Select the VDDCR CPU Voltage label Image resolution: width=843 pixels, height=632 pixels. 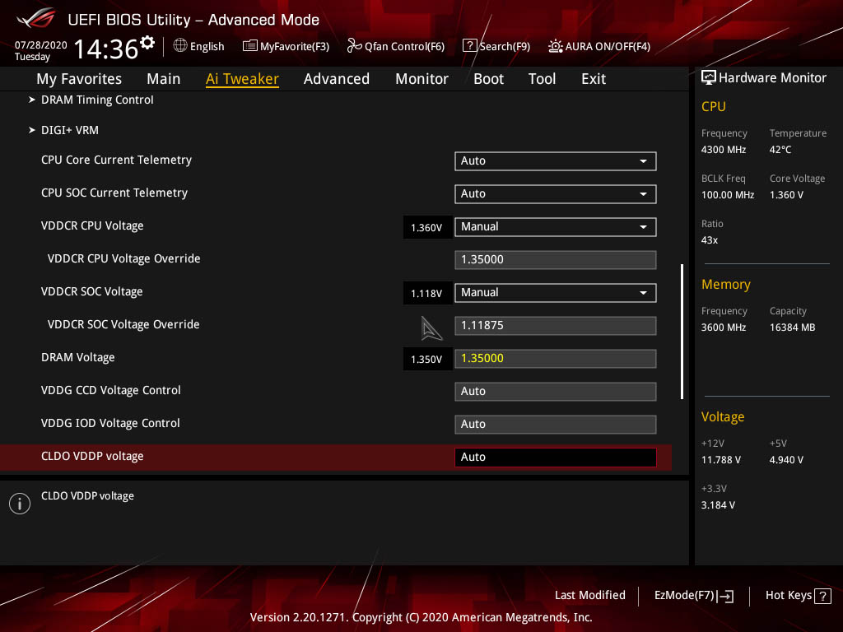point(92,225)
